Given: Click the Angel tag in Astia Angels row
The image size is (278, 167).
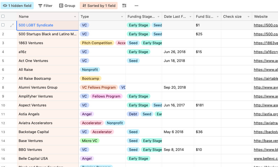Looking at the screenshot, I should click(x=87, y=114).
